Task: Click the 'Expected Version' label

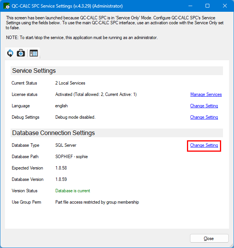Action: point(27,168)
